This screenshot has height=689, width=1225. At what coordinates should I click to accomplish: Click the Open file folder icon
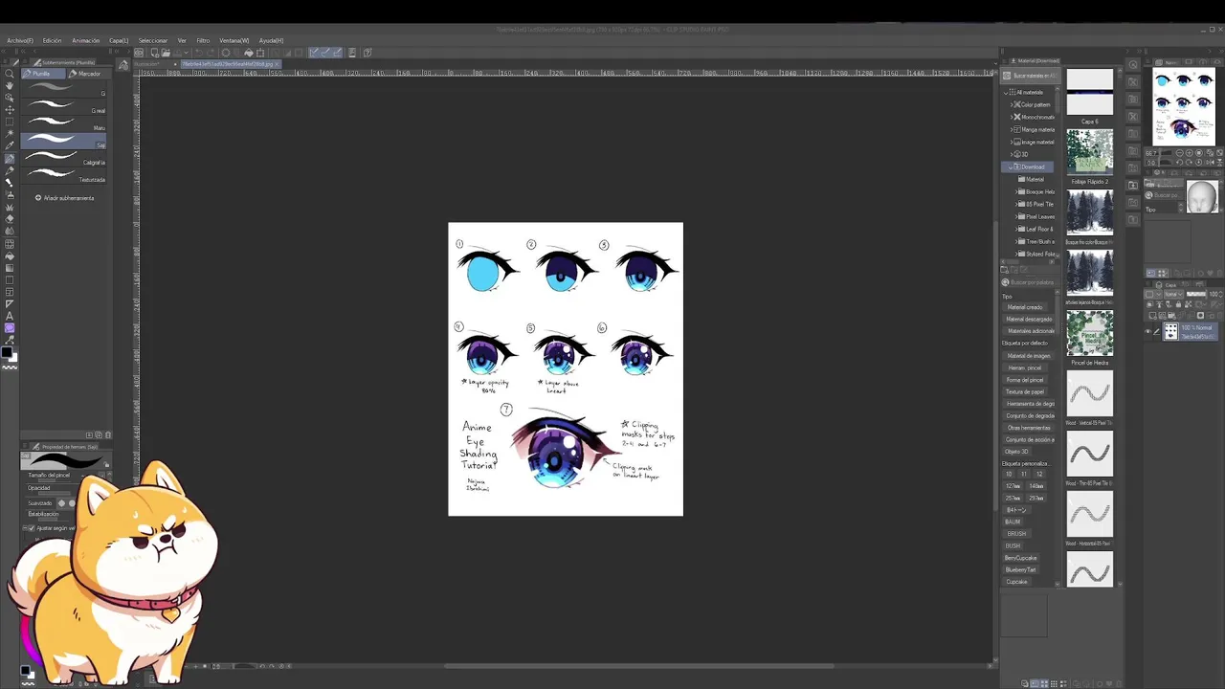[x=166, y=53]
